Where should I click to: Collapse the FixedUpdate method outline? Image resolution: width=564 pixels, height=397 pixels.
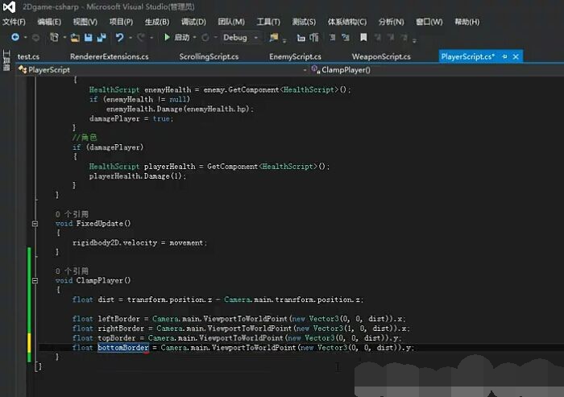click(x=35, y=223)
